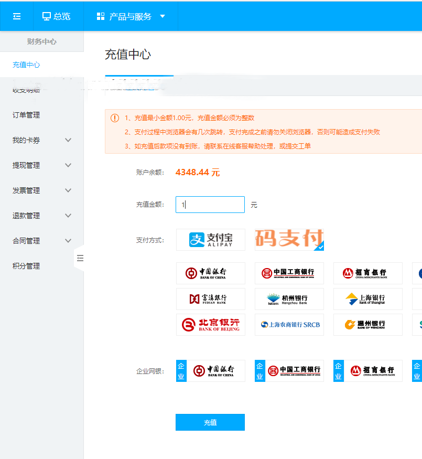
Task: Choose 招商银行 in the personal bank grid
Action: [x=368, y=273]
